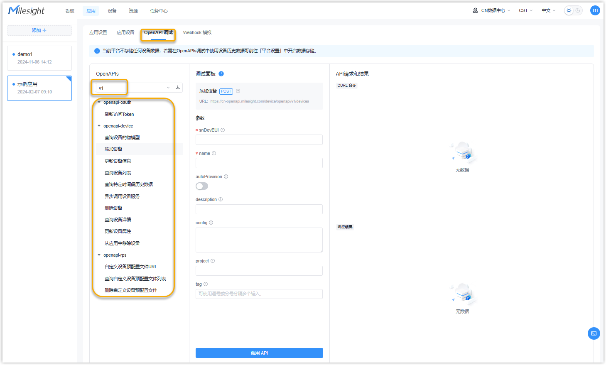606x365 pixels.
Task: Click the info icon next to snDevEUI
Action: click(223, 130)
